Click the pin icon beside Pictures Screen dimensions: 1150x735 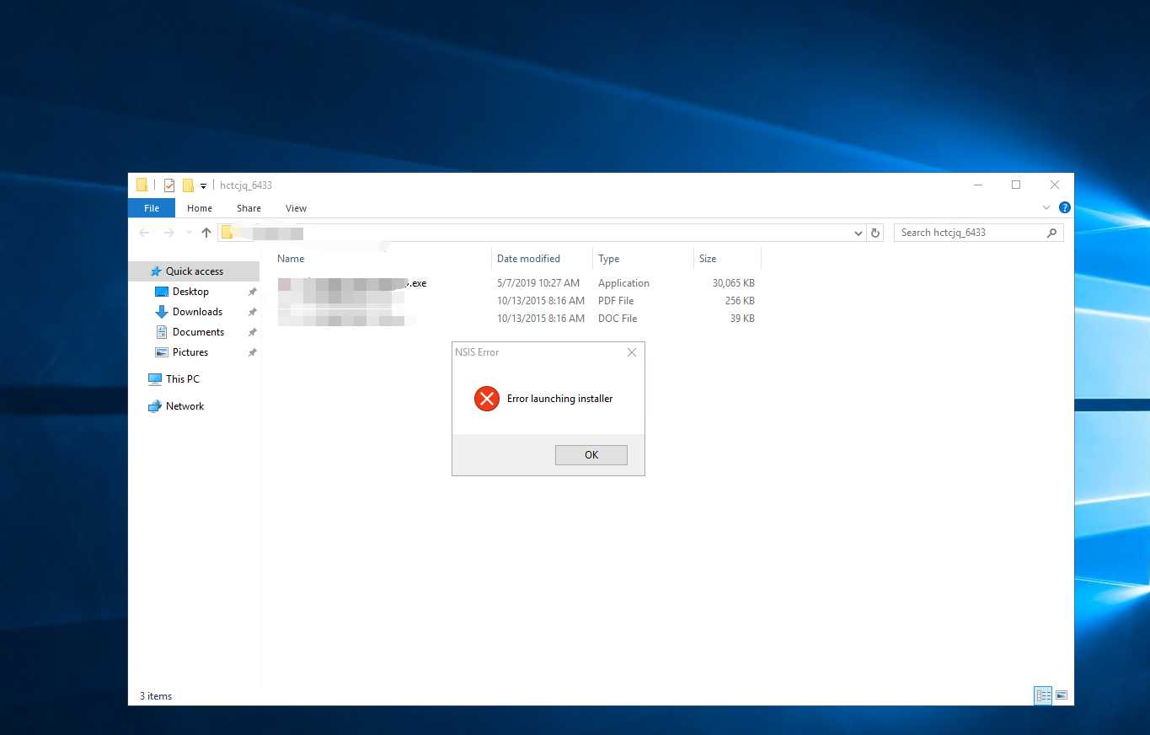[x=252, y=352]
